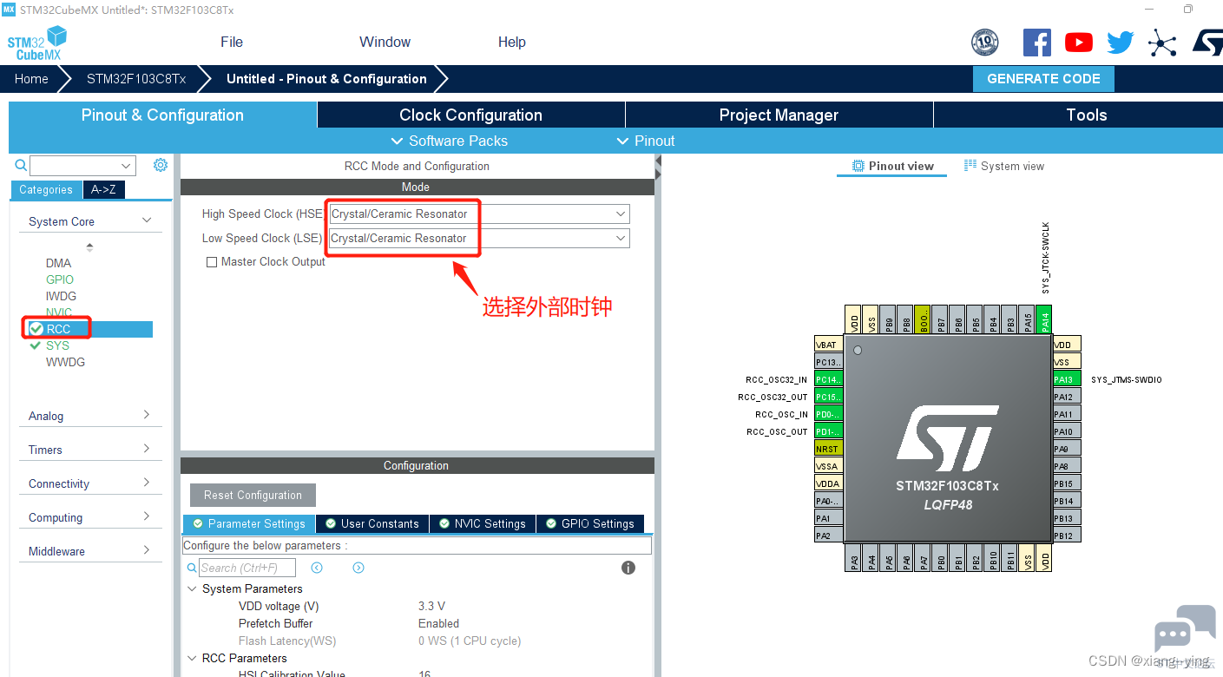Open the category settings gear icon
The width and height of the screenshot is (1223, 677).
coord(161,165)
